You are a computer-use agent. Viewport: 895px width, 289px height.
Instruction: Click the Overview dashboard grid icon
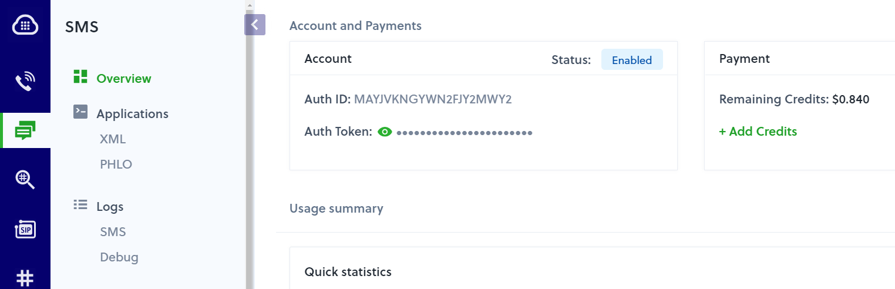pyautogui.click(x=80, y=77)
